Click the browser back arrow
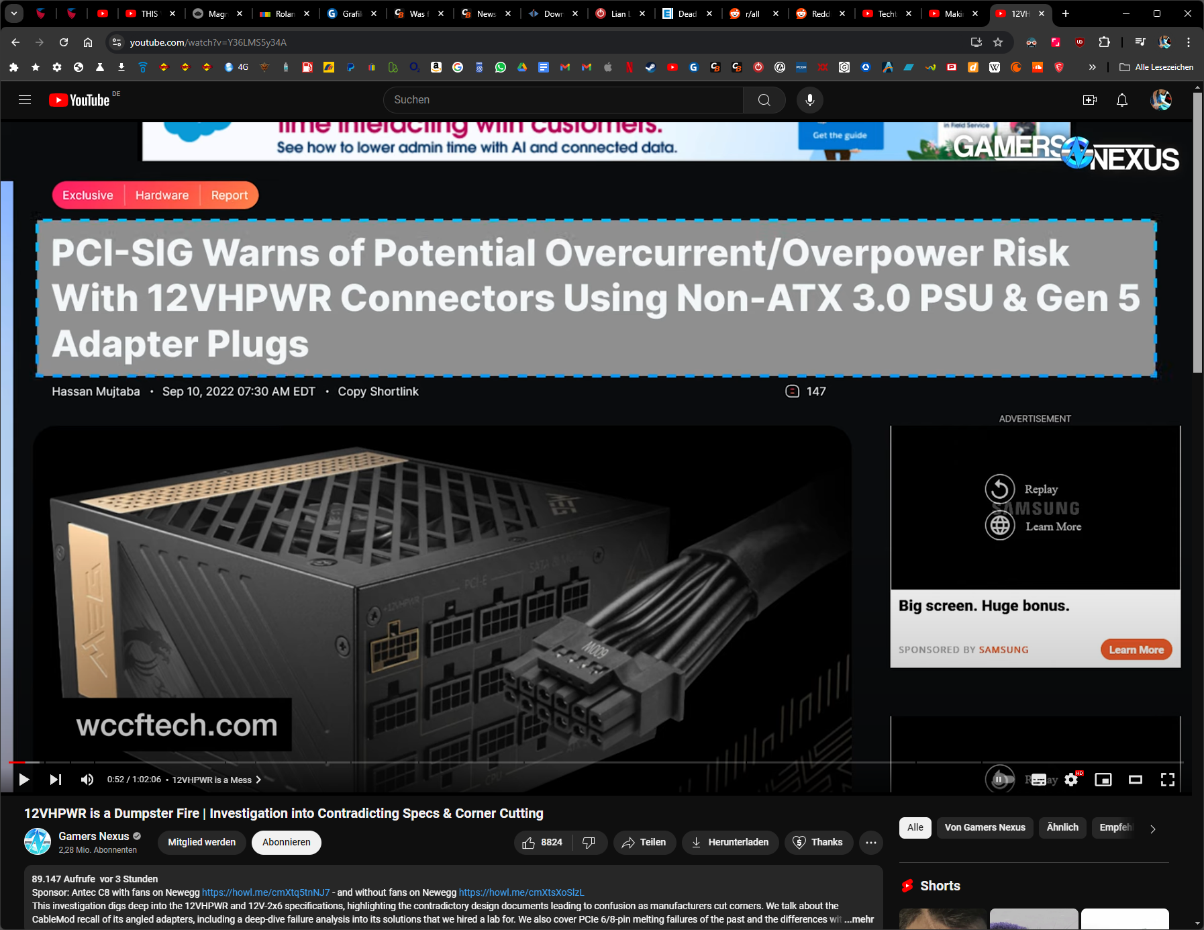Screen dimensions: 1204x930 click(15, 42)
